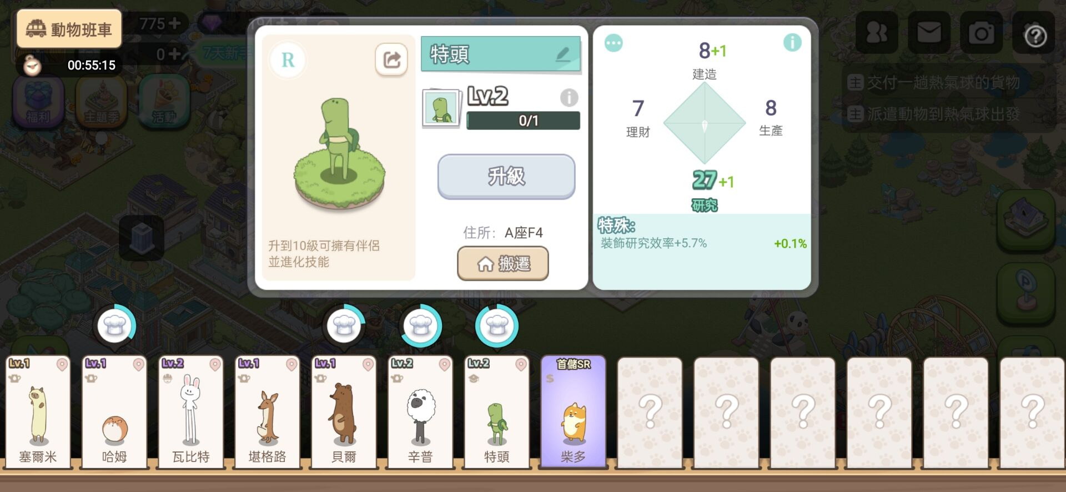Select the 柴多 SR character card
1066x492 pixels.
coord(573,412)
